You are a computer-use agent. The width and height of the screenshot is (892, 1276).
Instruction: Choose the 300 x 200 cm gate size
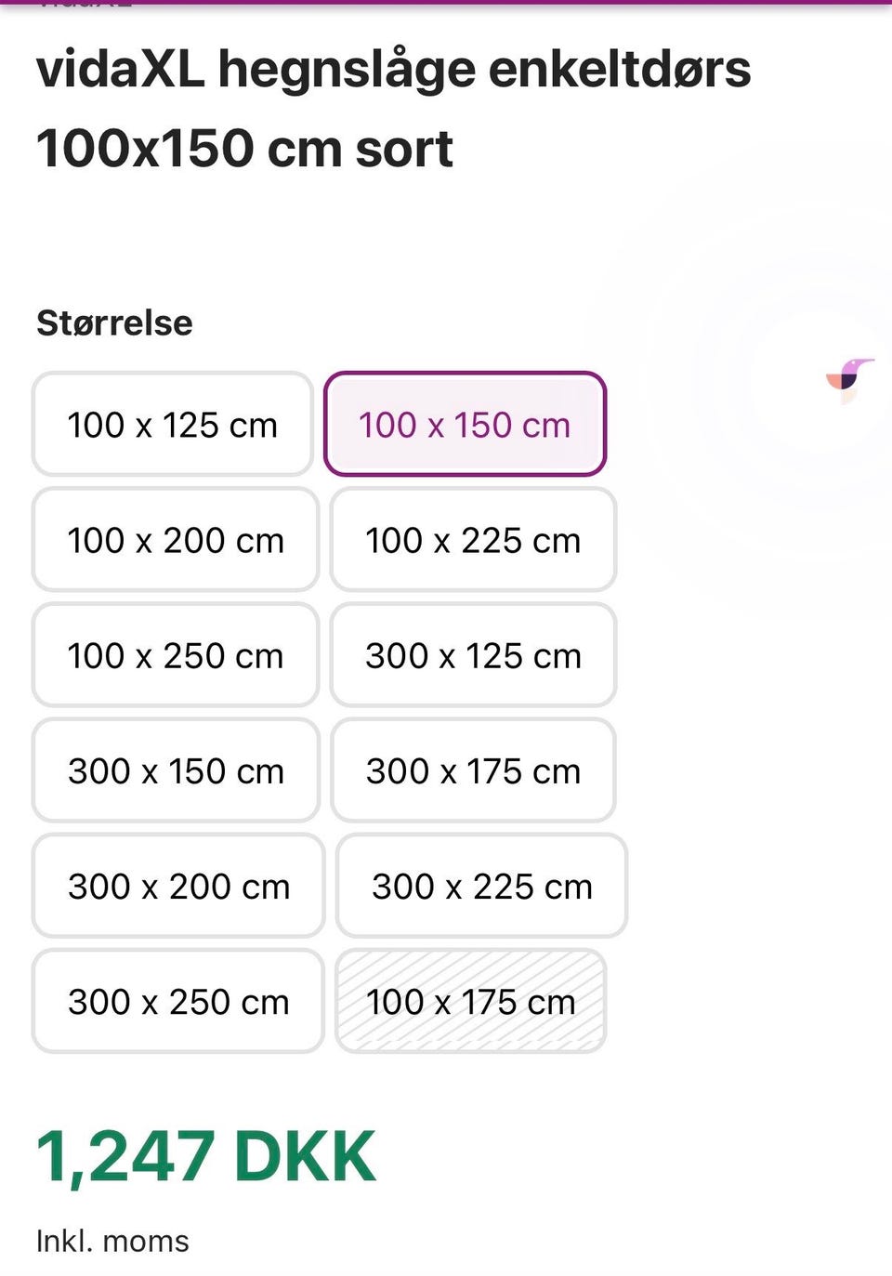[178, 886]
